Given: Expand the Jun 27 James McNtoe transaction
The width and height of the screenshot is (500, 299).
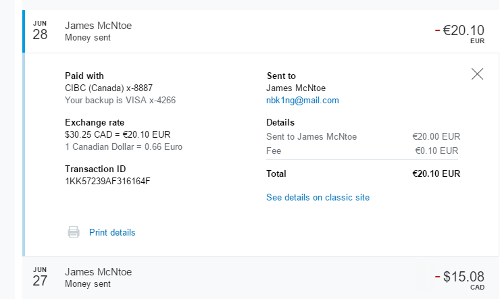Looking at the screenshot, I should tap(98, 272).
